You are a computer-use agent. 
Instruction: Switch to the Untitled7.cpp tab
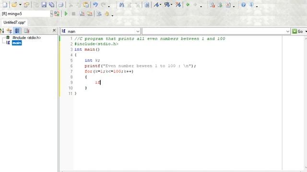14,22
